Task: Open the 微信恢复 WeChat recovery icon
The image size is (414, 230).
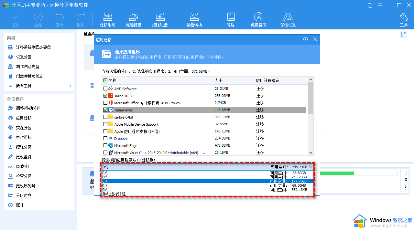Action: click(x=288, y=20)
